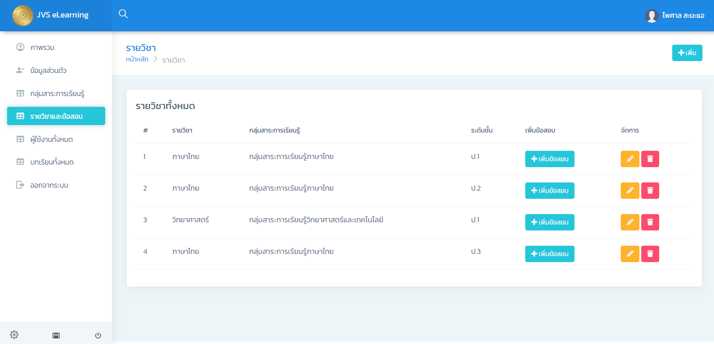Edit row 4 ภาษาไทย ม.3 with pencil icon
This screenshot has height=344, width=714.
[x=630, y=254]
